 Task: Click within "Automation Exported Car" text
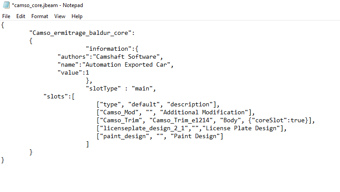pos(126,65)
